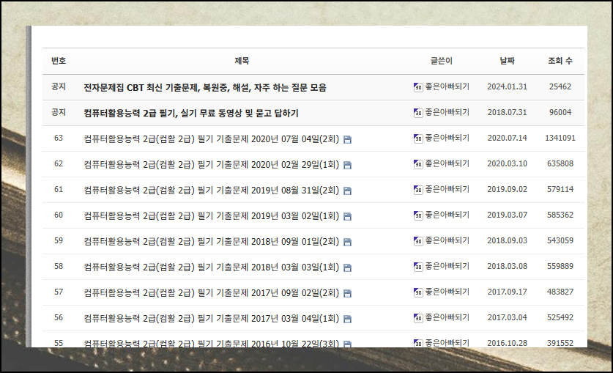The width and height of the screenshot is (613, 373).
Task: Click author 좋은아빠되기 on row 63
Action: 447,138
